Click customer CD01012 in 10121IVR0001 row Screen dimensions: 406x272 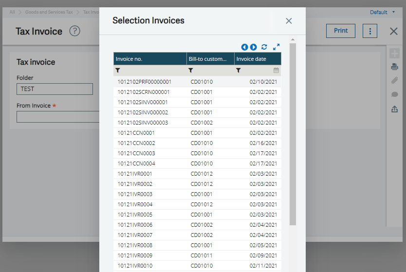(202, 174)
